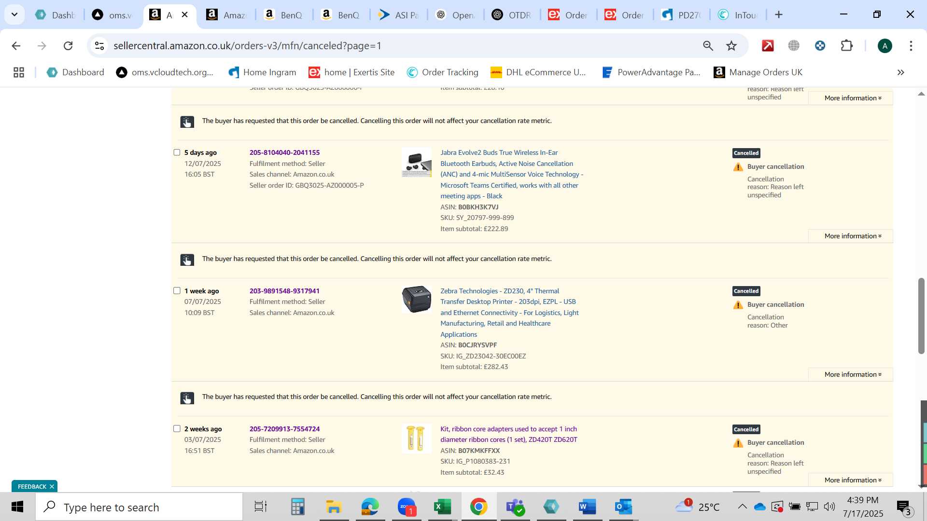Open the tab search dropdown arrow
The width and height of the screenshot is (927, 521).
14,14
